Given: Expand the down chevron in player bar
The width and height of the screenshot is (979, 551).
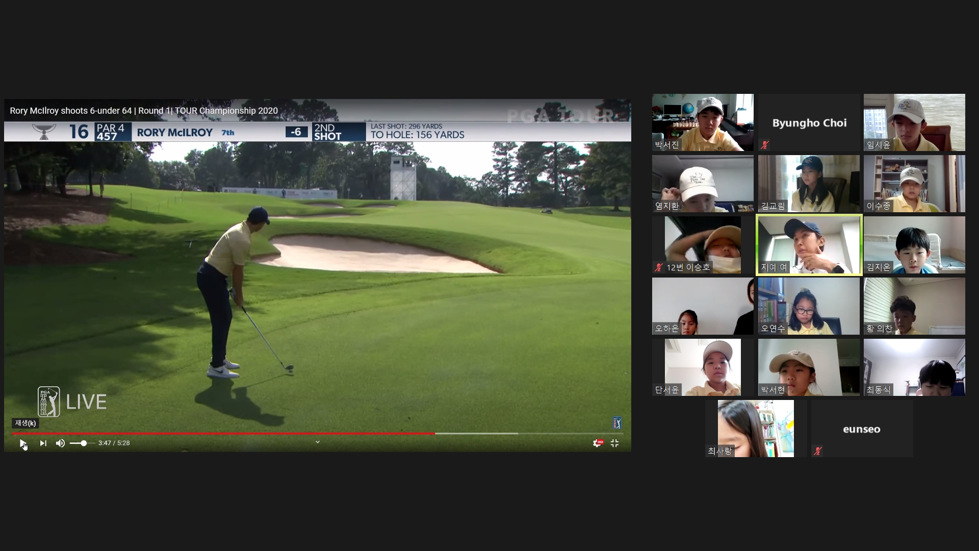Looking at the screenshot, I should [x=317, y=442].
